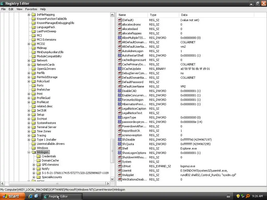Expand the GPExtensions subkey

point(34,165)
